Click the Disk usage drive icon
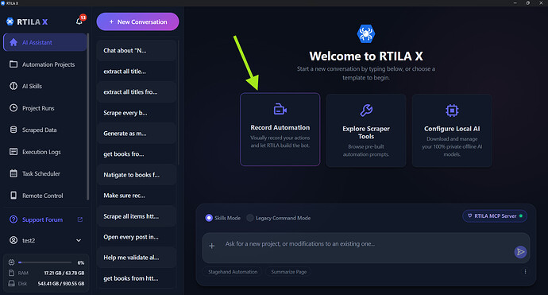The image size is (548, 295). click(x=12, y=283)
